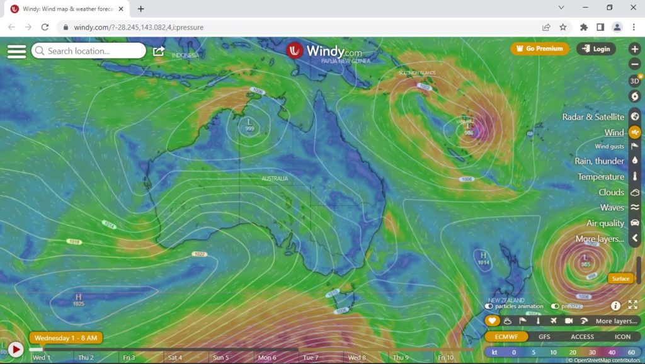The height and width of the screenshot is (364, 645).
Task: Select the ACCESS forecast model
Action: [x=582, y=336]
